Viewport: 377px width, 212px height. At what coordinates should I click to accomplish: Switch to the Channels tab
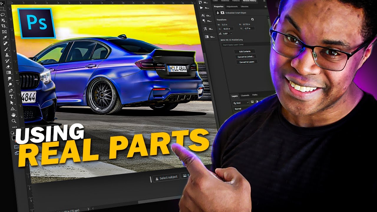tap(245, 95)
